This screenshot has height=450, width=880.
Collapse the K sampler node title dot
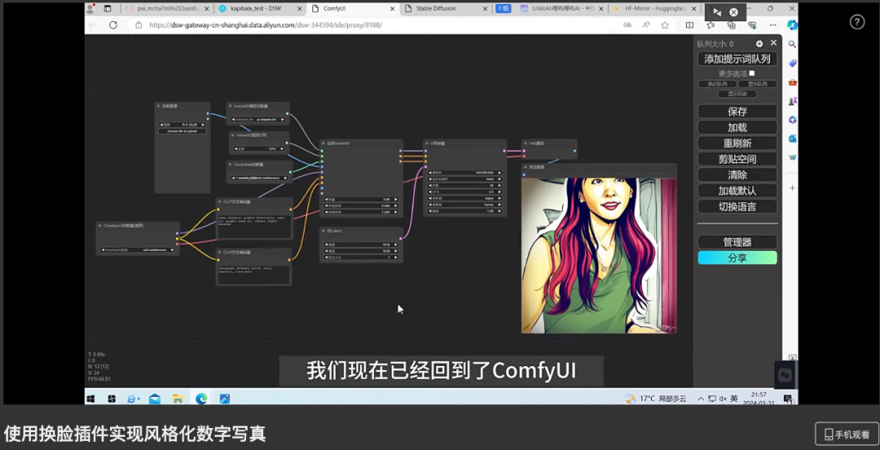(x=426, y=143)
